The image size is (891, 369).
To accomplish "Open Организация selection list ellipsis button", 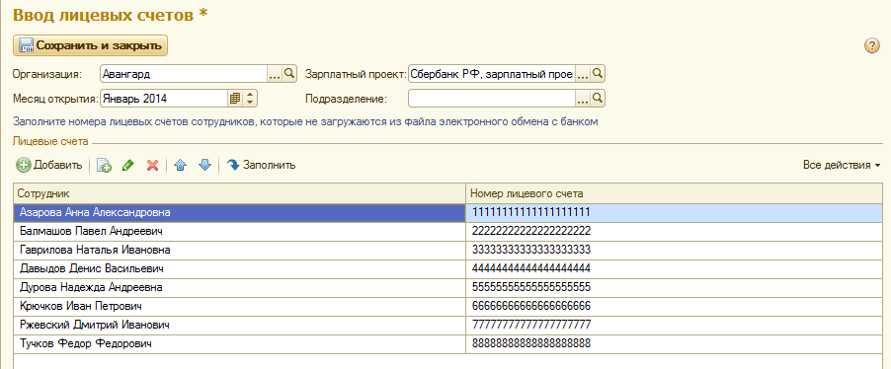I will click(x=275, y=73).
